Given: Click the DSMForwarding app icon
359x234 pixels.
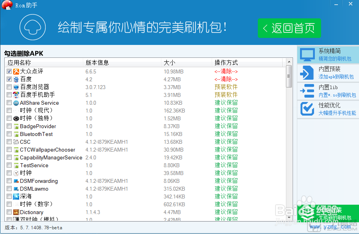Looking at the screenshot, I should pyautogui.click(x=16, y=181).
